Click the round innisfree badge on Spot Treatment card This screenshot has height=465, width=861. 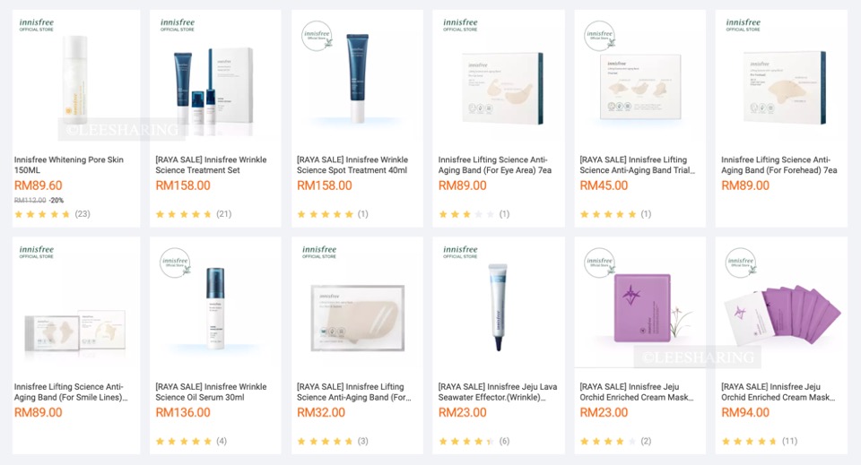click(317, 36)
